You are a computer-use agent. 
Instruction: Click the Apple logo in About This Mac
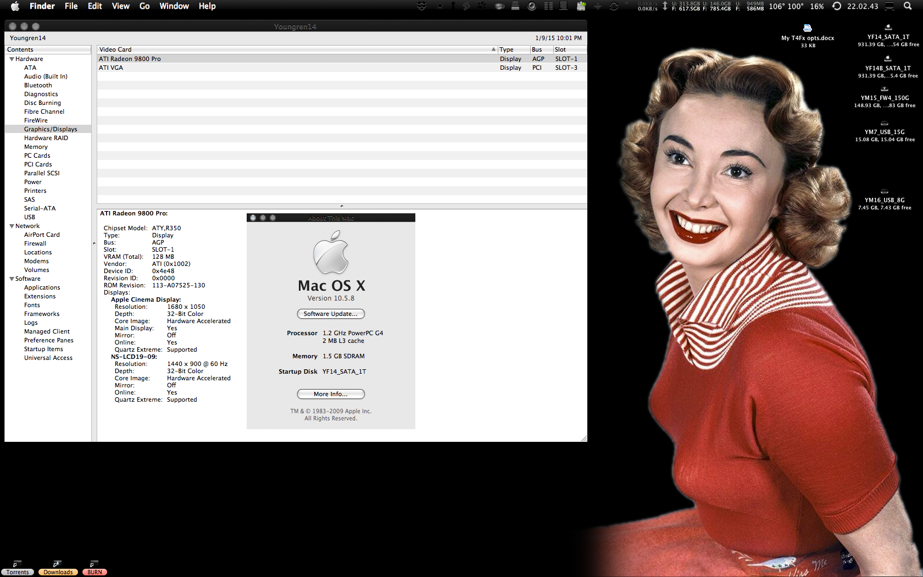pyautogui.click(x=331, y=252)
